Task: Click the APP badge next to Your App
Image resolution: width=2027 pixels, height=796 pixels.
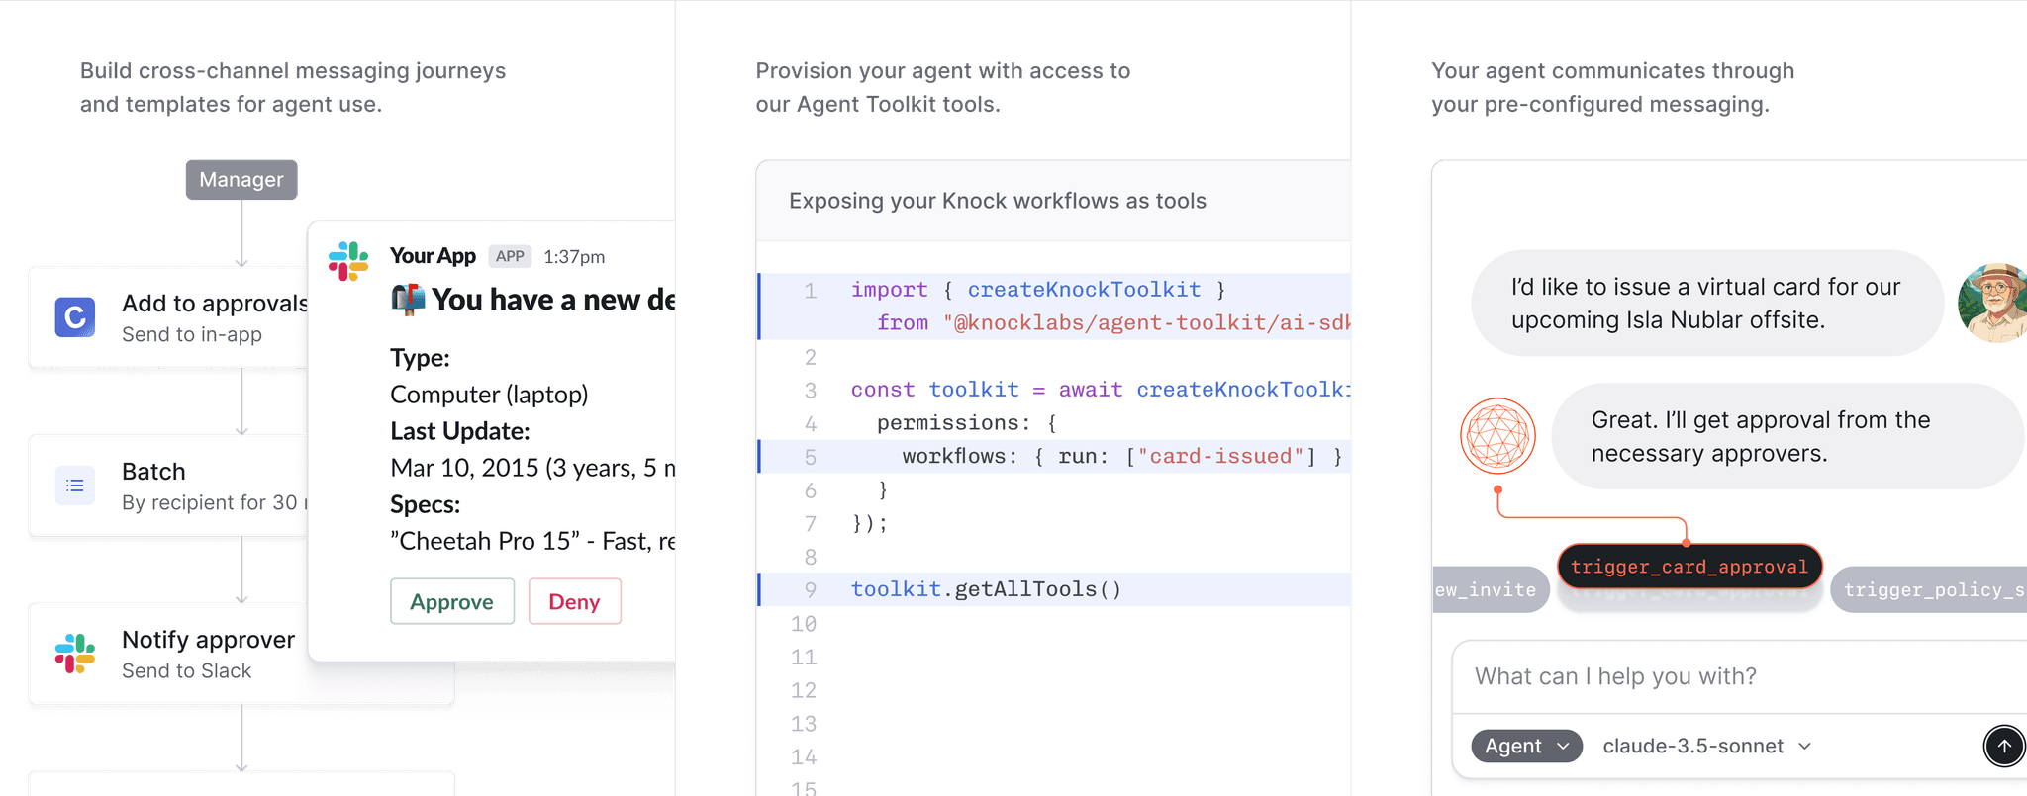Action: coord(510,256)
